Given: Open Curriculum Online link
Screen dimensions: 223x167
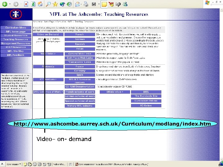Looking at the screenshot, I should [146, 101].
